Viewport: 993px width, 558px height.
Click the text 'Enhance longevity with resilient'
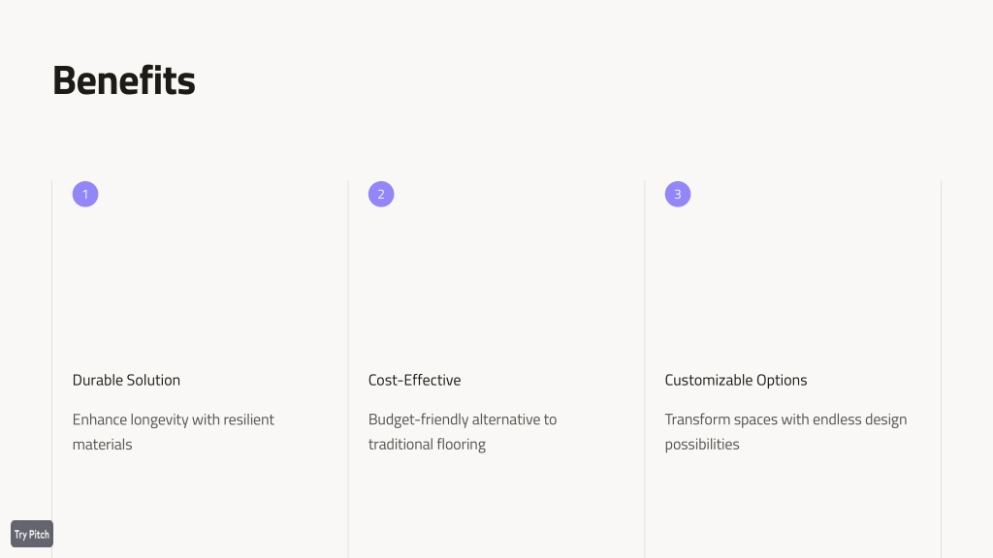click(x=173, y=420)
